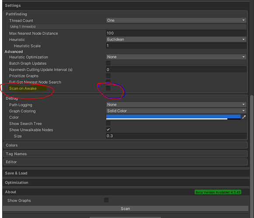Open the Graph Coloring Solid Color dropdown
The image size is (254, 218).
(x=176, y=111)
